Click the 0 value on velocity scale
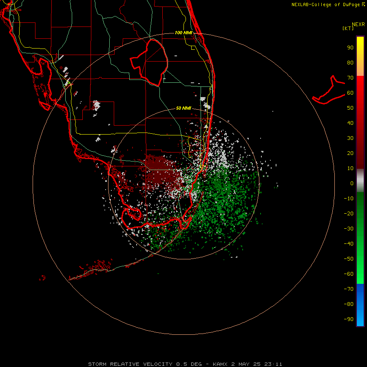 pyautogui.click(x=352, y=183)
